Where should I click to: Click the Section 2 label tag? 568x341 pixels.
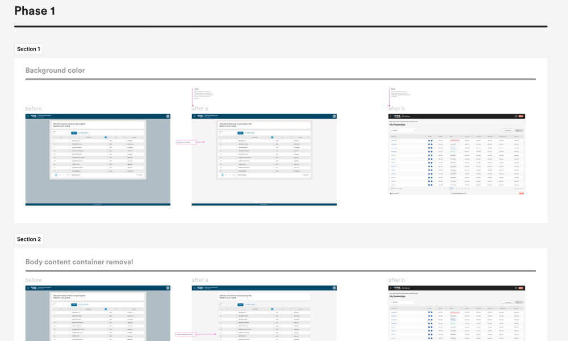pyautogui.click(x=28, y=239)
